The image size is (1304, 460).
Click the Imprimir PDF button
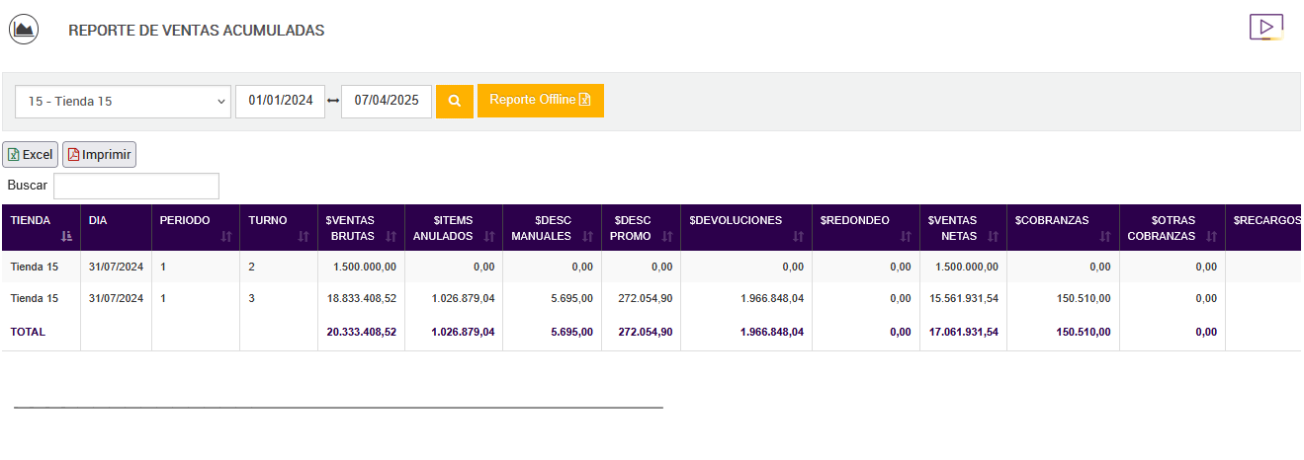tap(99, 154)
